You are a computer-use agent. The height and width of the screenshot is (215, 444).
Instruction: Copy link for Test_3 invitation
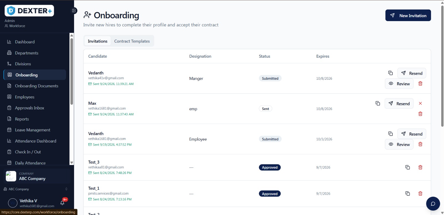408,167
